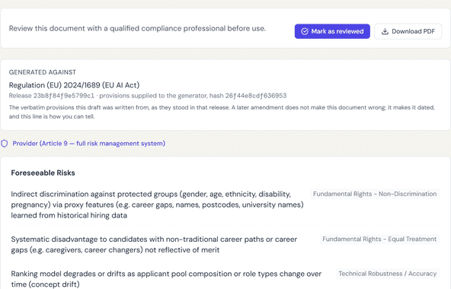
Task: Click the systematic disadvantage to candidates risk
Action: [154, 244]
